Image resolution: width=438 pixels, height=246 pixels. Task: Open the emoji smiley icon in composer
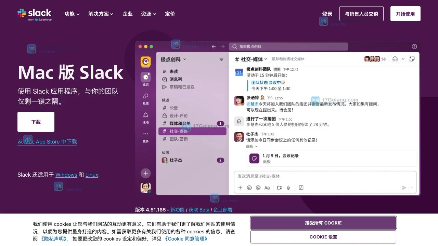[x=249, y=188]
